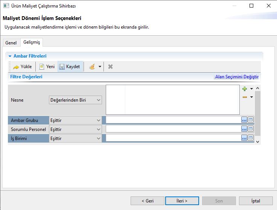
Task: Click the orange minus icon beside Nesne list
Action: coord(245,97)
